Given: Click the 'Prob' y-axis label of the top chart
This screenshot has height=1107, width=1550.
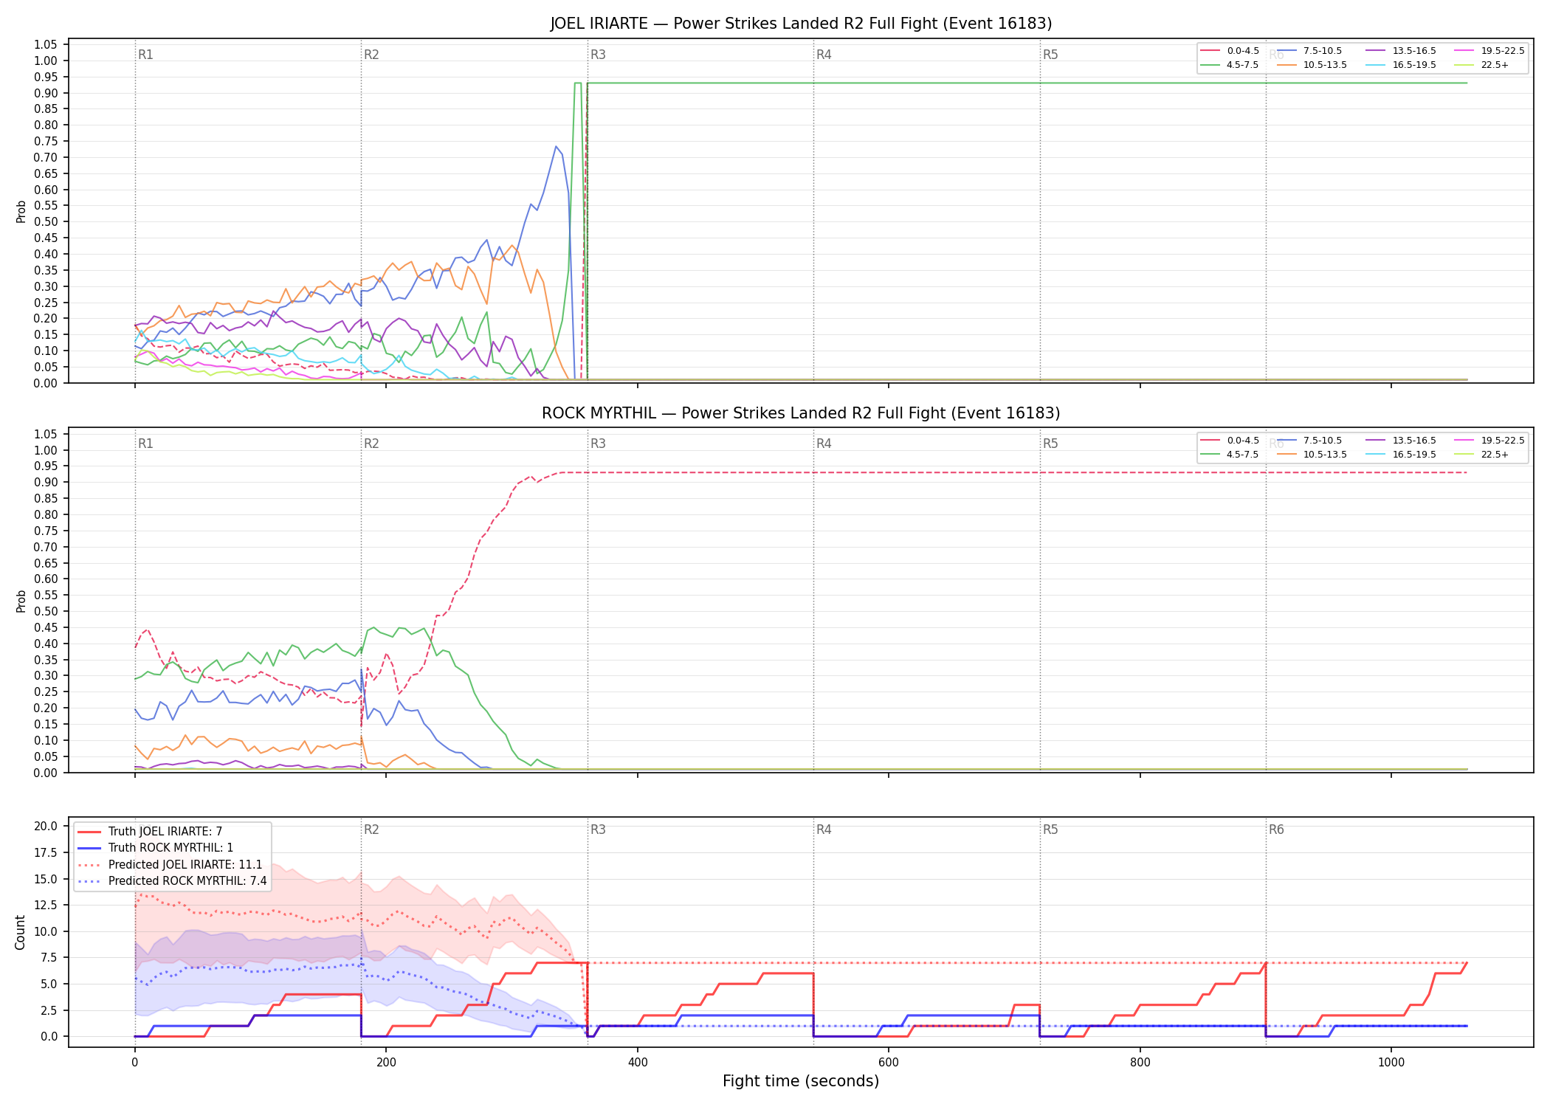Looking at the screenshot, I should coord(21,211).
